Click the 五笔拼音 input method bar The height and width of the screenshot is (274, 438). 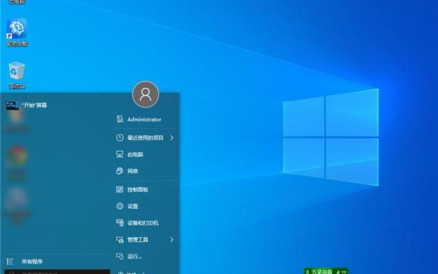326,271
